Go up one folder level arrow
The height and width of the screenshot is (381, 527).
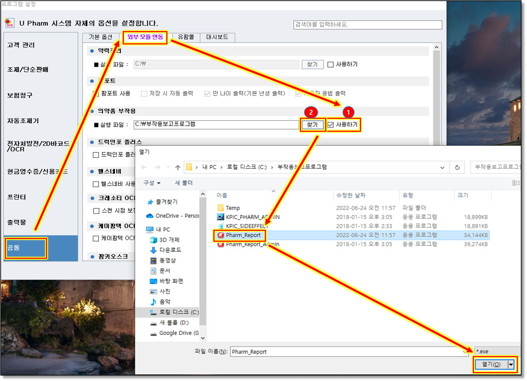pyautogui.click(x=178, y=167)
